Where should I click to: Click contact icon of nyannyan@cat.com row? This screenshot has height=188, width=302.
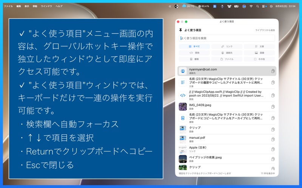(x=183, y=71)
